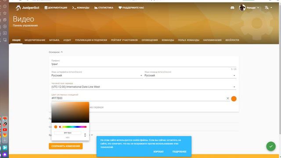Screen dimensions: 281x158
Task: Open the blue play triangle sidebar icon
Action: pyautogui.click(x=5, y=147)
